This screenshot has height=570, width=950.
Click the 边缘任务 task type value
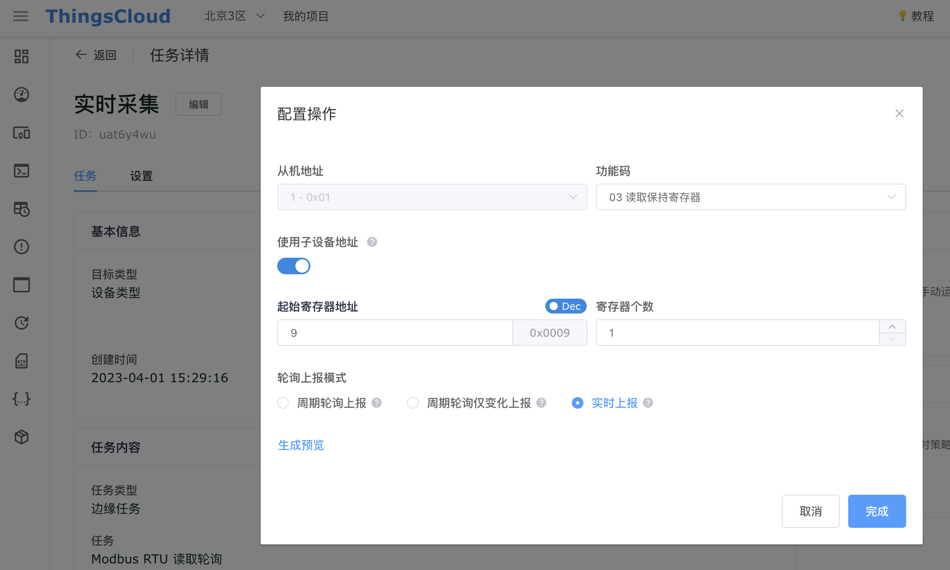(x=116, y=508)
